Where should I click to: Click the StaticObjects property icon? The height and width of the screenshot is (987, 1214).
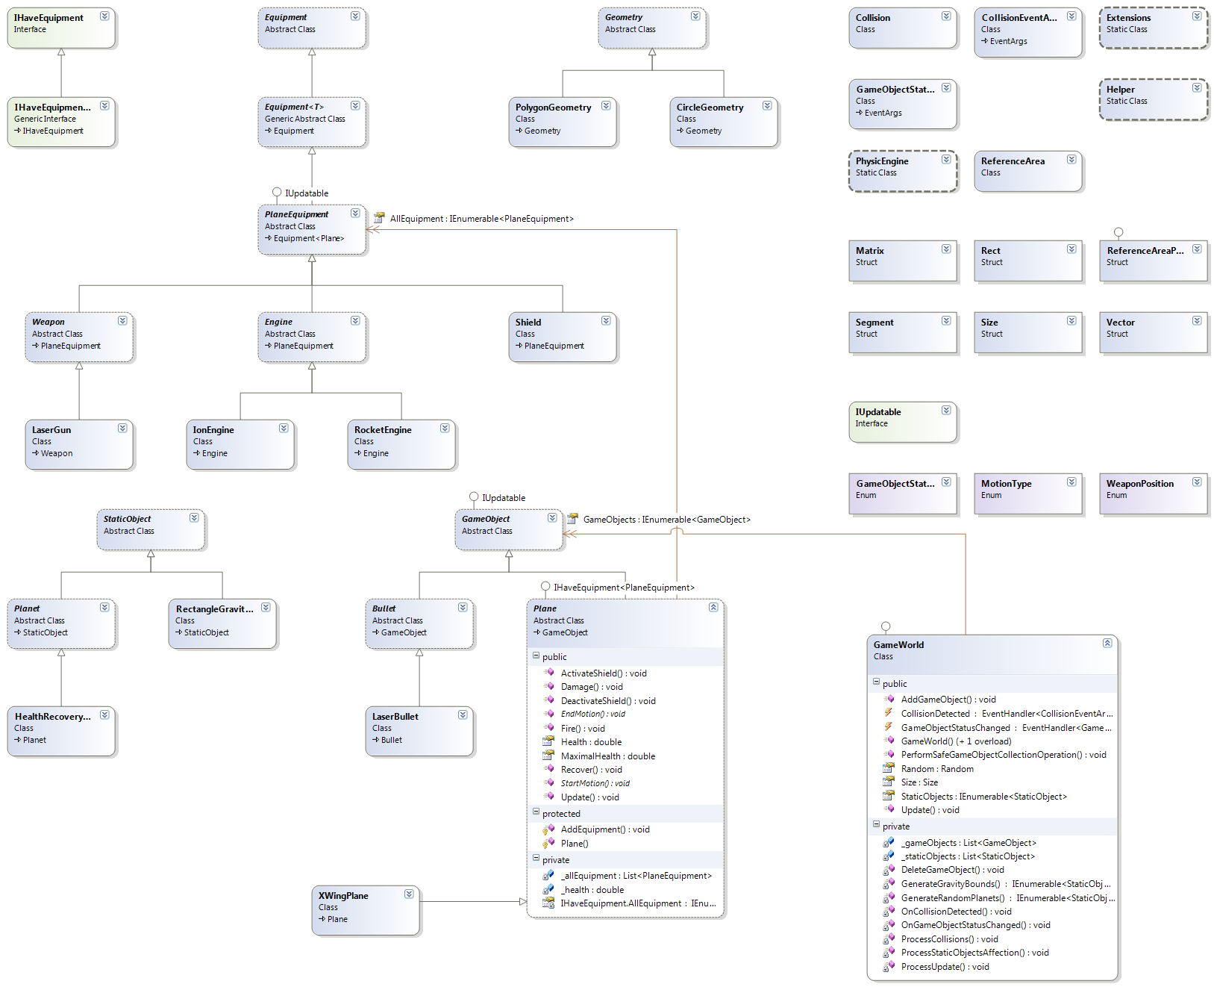(x=889, y=796)
